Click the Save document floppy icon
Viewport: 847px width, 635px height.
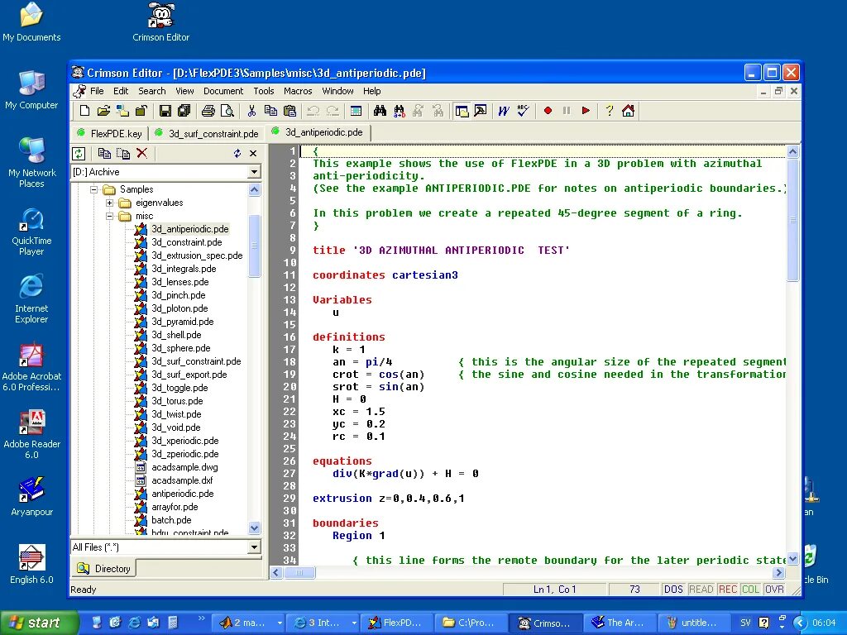(165, 111)
